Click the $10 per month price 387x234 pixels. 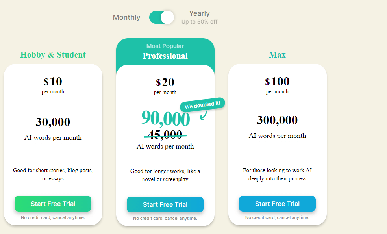point(53,82)
